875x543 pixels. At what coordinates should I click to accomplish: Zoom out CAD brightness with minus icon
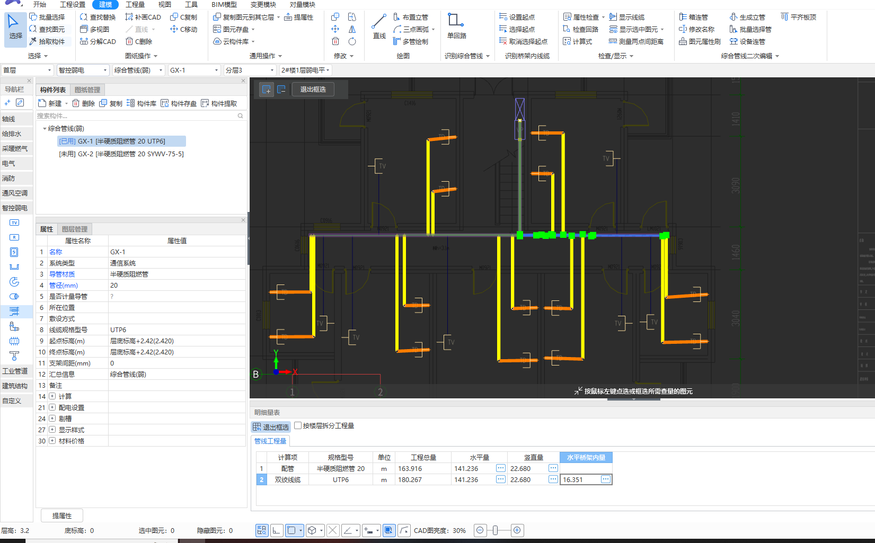480,530
